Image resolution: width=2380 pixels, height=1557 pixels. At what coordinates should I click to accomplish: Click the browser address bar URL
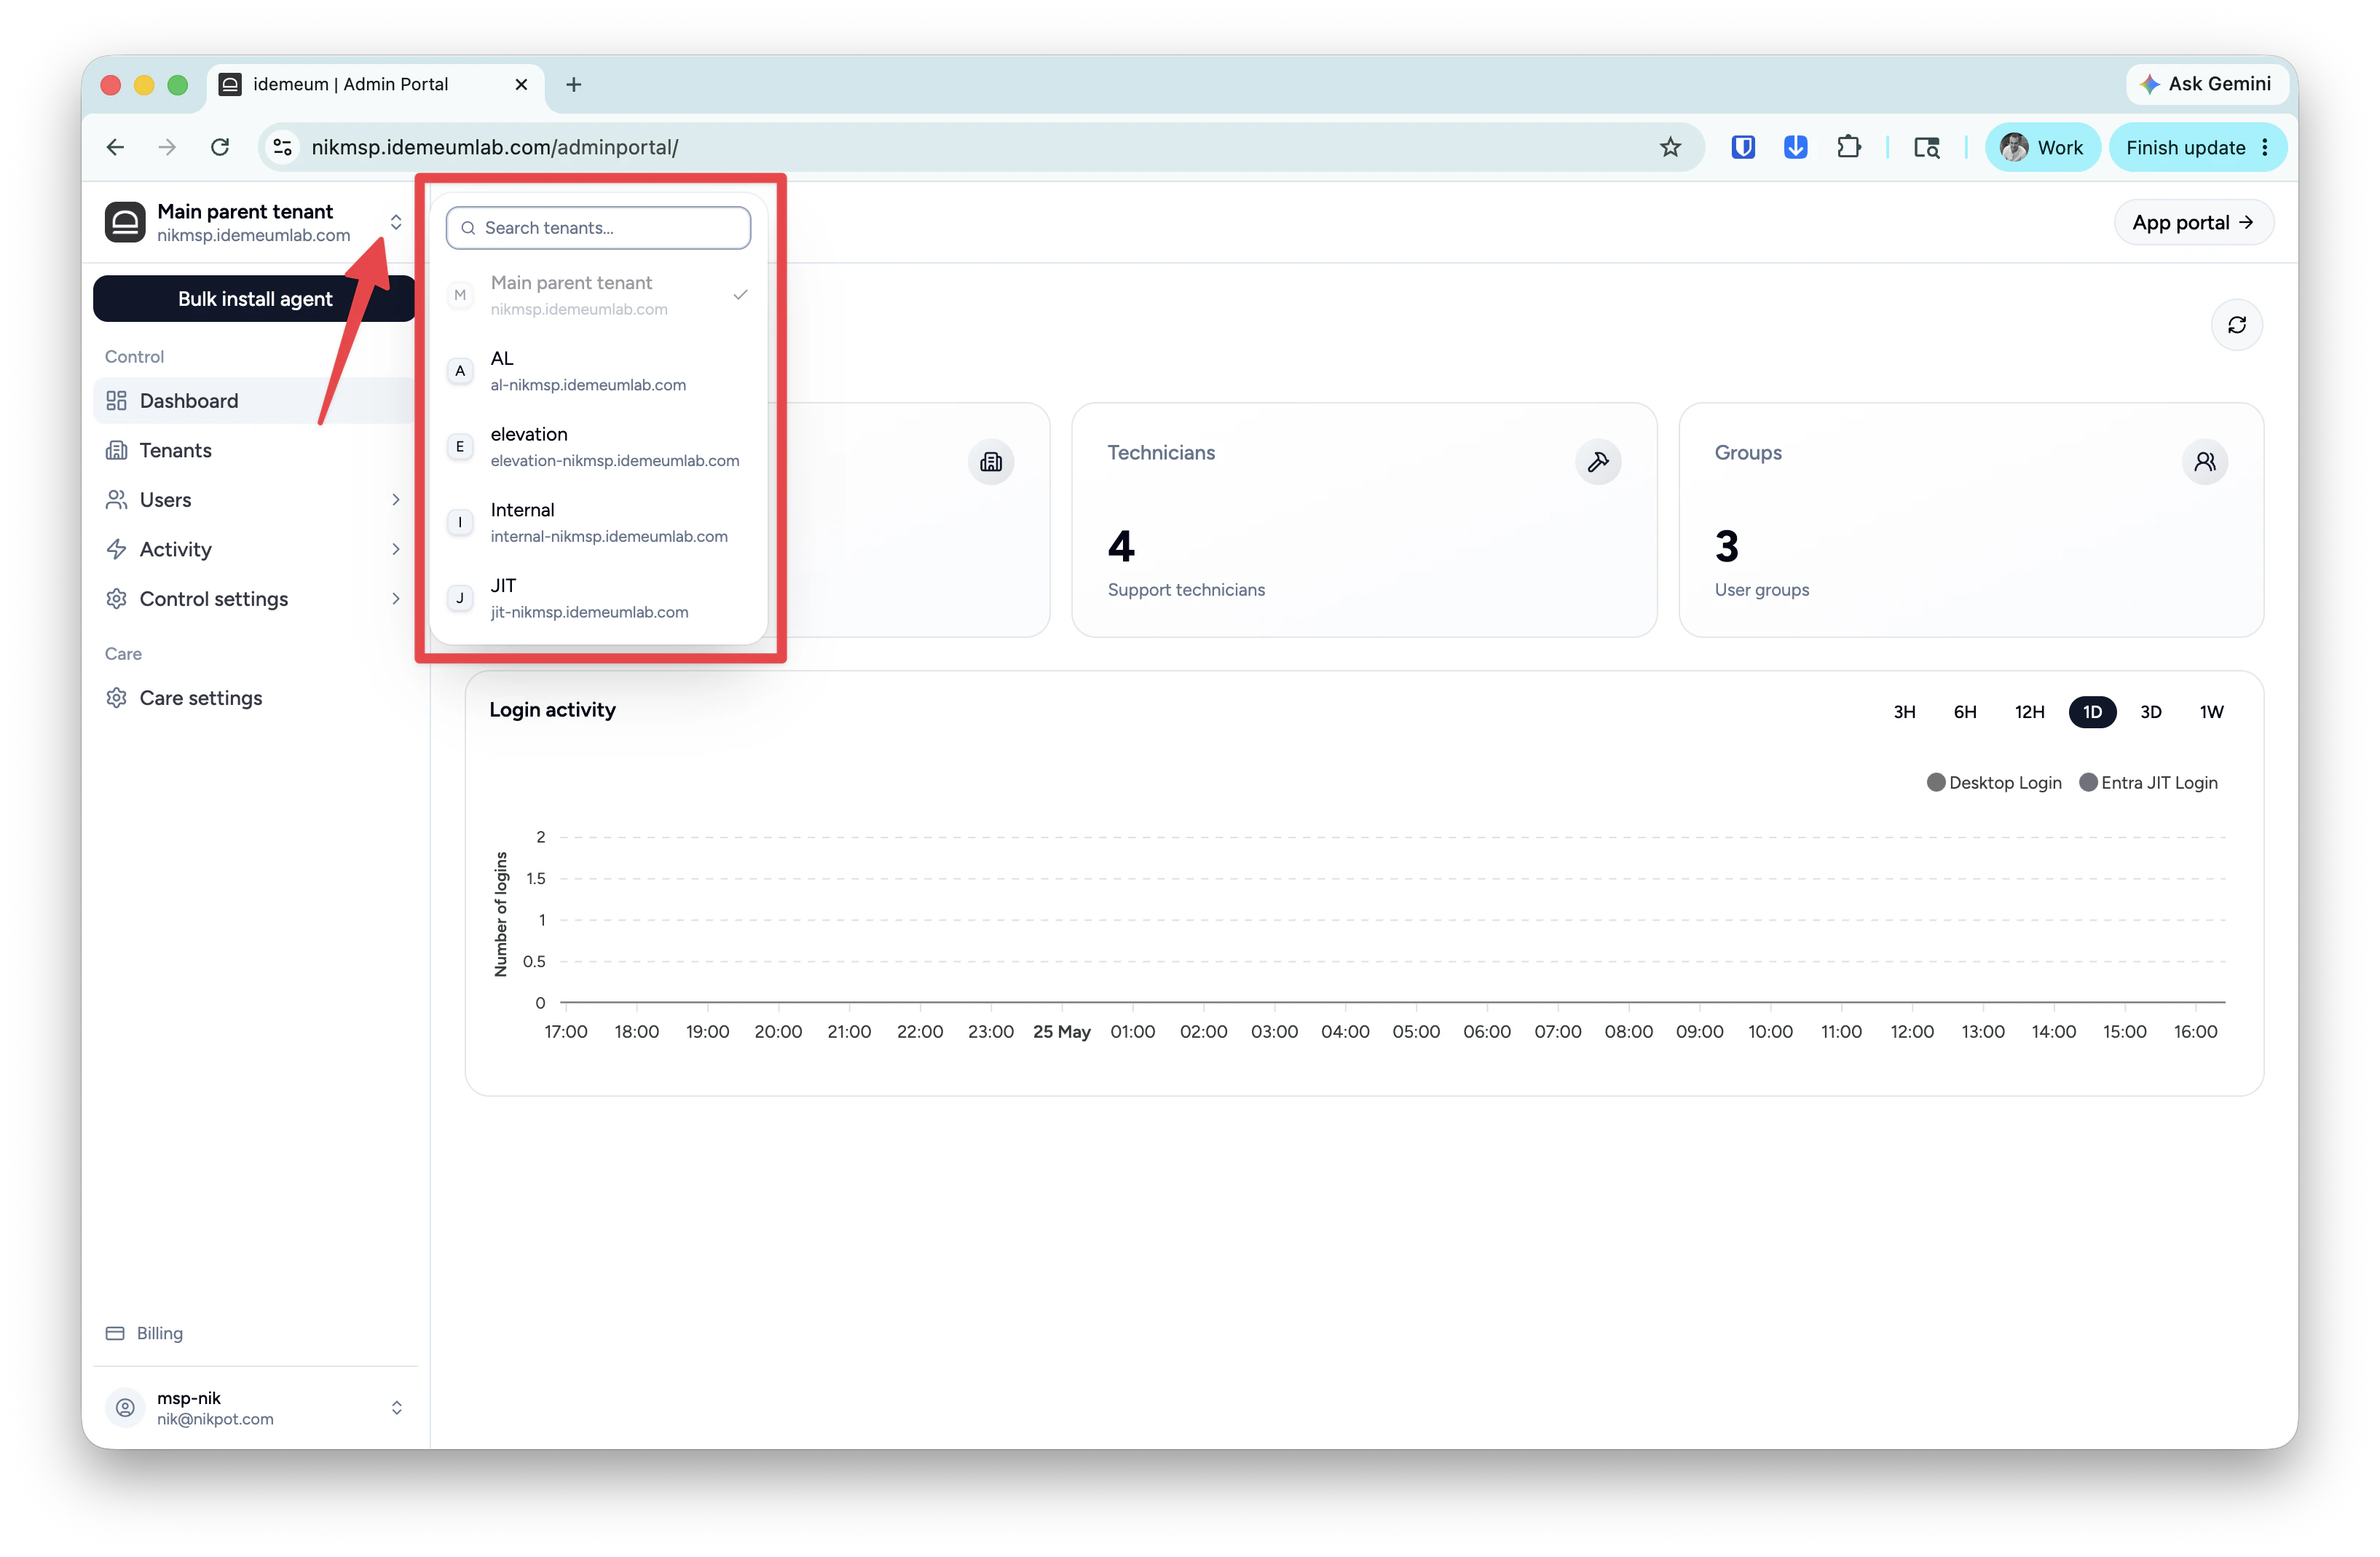494,147
